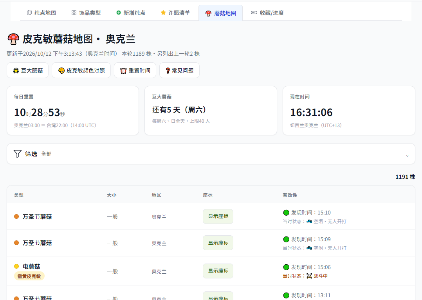Open the 收藏/进度 tab
Screen dimensions: 422x300
pyautogui.click(x=267, y=13)
